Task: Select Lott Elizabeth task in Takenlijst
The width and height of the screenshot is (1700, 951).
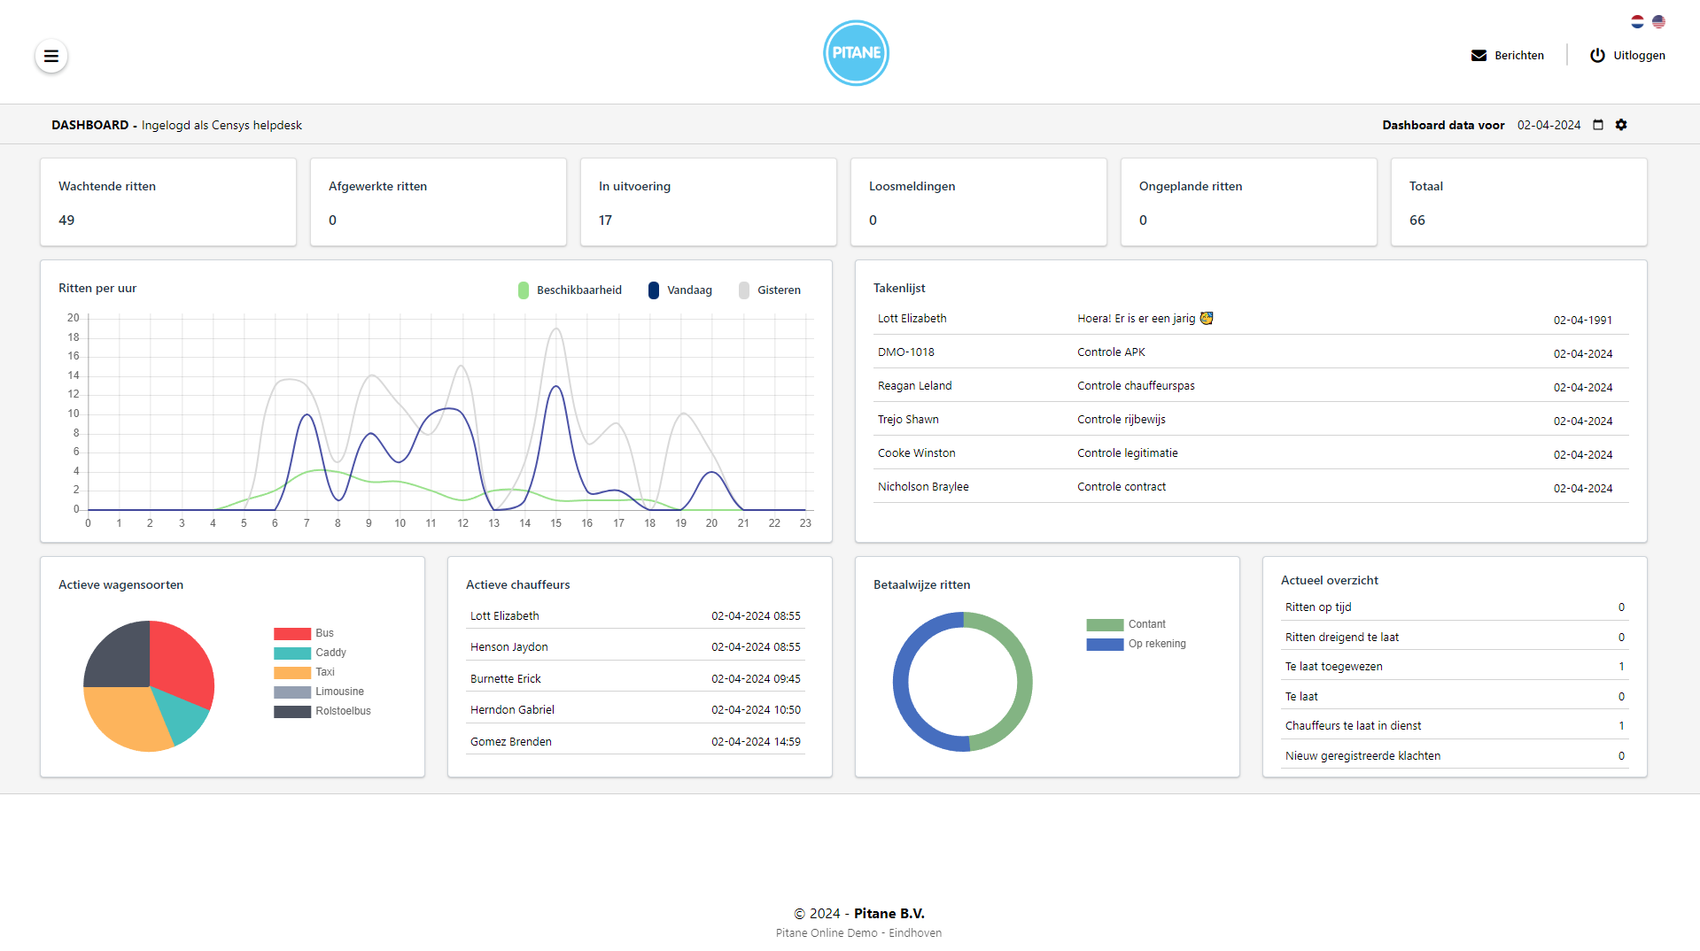Action: point(1251,319)
